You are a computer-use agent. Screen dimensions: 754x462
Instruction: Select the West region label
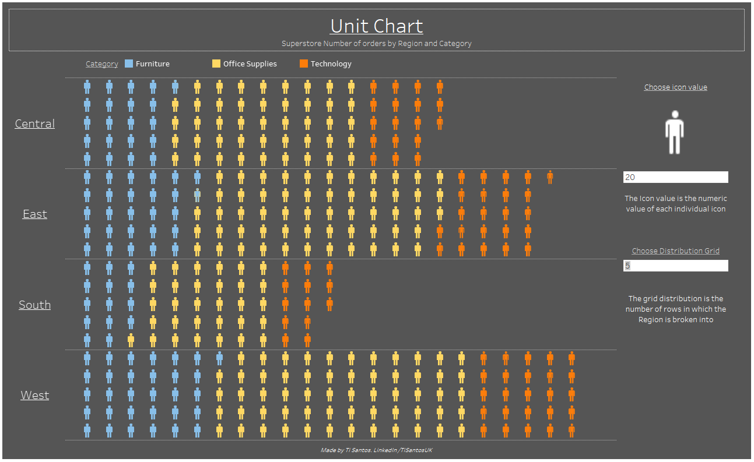pyautogui.click(x=34, y=395)
